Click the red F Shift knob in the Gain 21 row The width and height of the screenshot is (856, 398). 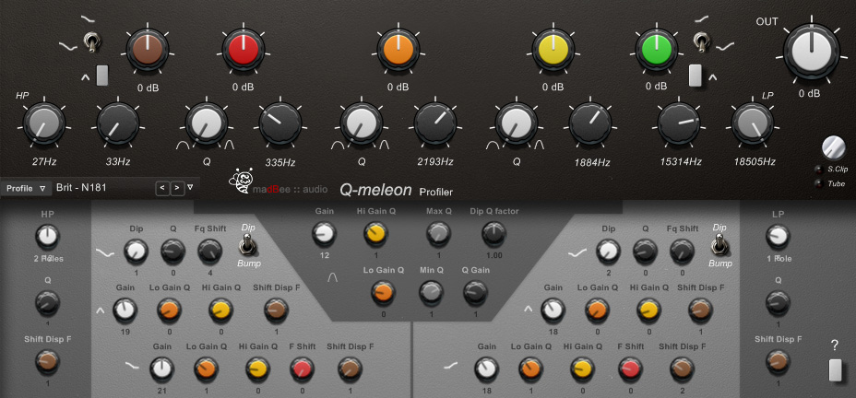[x=302, y=369]
